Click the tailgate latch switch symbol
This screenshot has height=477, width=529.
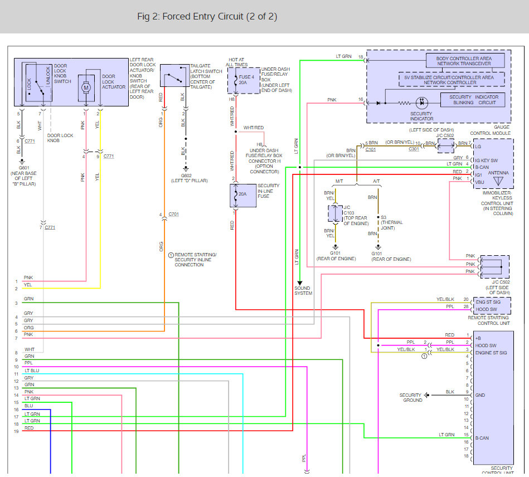[175, 76]
